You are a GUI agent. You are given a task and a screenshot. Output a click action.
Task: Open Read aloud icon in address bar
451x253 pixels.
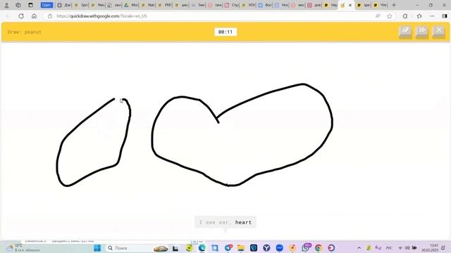pos(378,16)
